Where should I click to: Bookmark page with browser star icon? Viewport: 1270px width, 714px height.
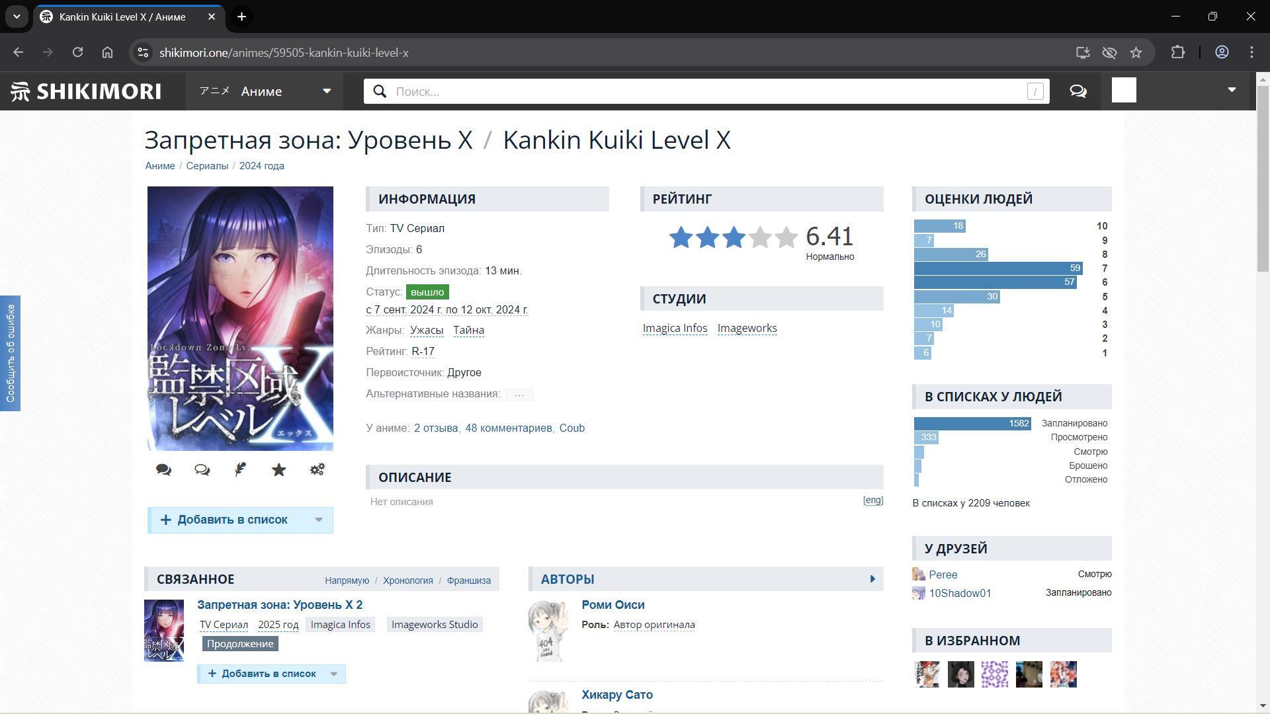[x=1136, y=52]
